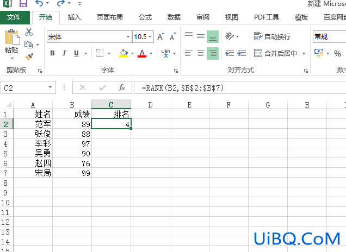This screenshot has height=252, width=346.
Task: Click the Paste clipboard icon
Action: point(12,37)
